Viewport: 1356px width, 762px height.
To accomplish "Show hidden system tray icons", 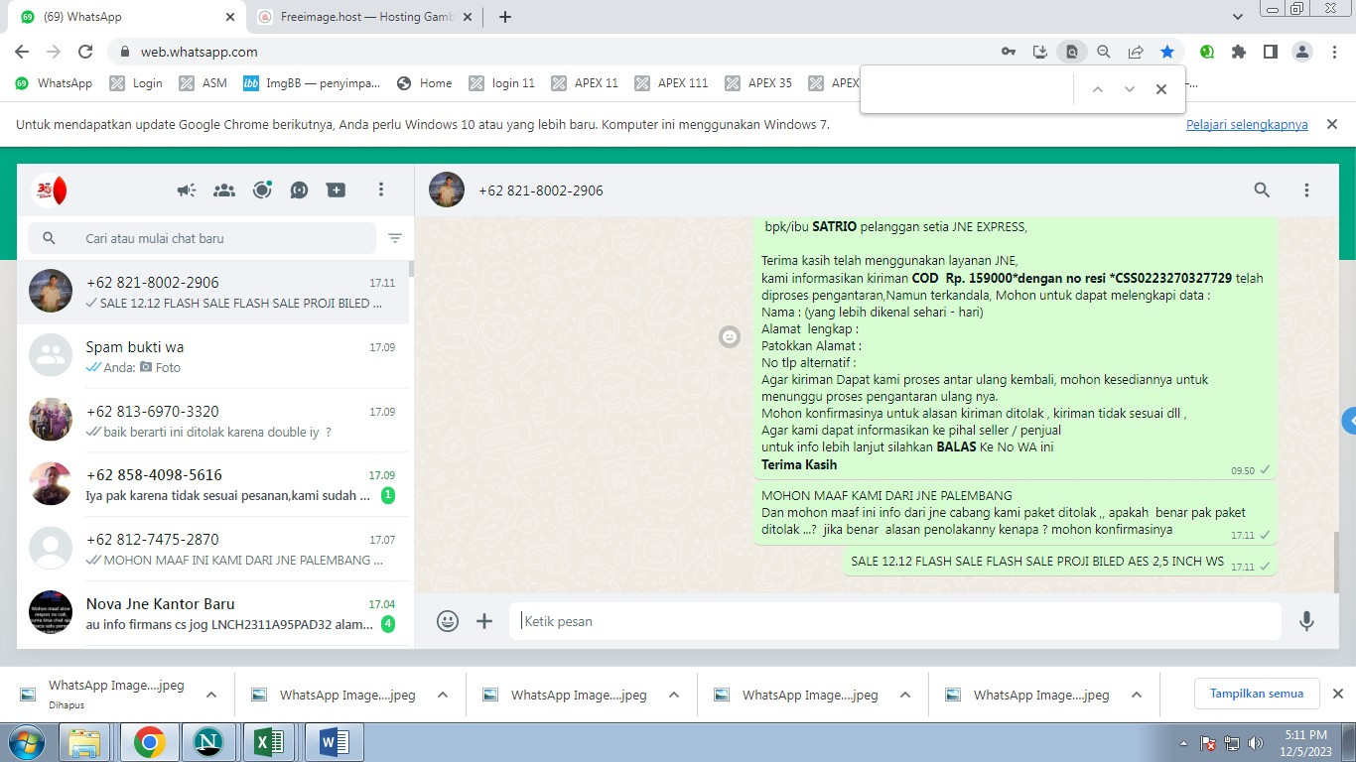I will (x=1184, y=743).
